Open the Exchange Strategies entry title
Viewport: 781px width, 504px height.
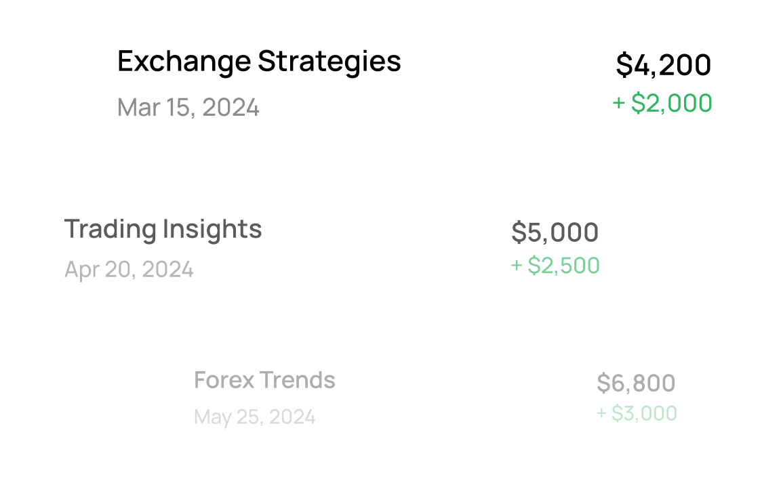(259, 62)
